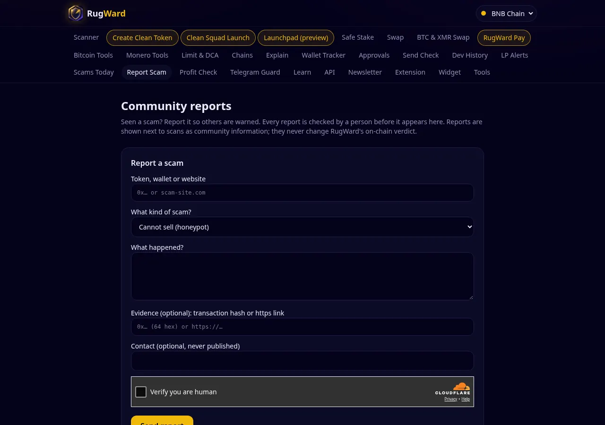Go to the Safe Stake page
This screenshot has height=425, width=605.
coord(358,37)
